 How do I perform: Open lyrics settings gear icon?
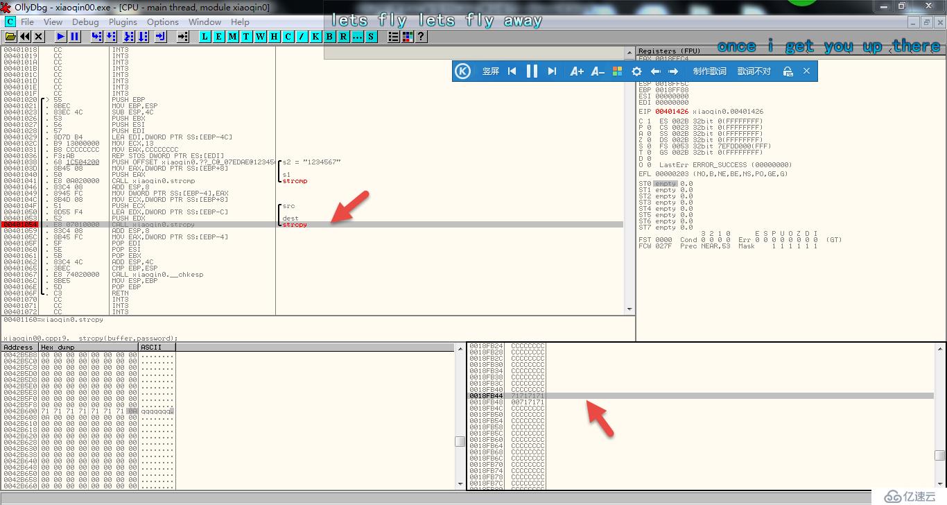(x=636, y=71)
